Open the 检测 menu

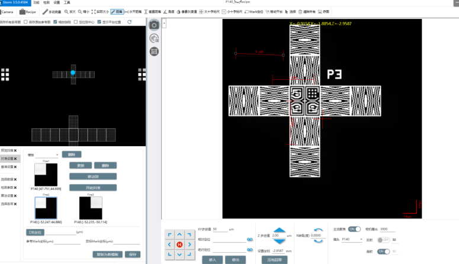tap(46, 2)
